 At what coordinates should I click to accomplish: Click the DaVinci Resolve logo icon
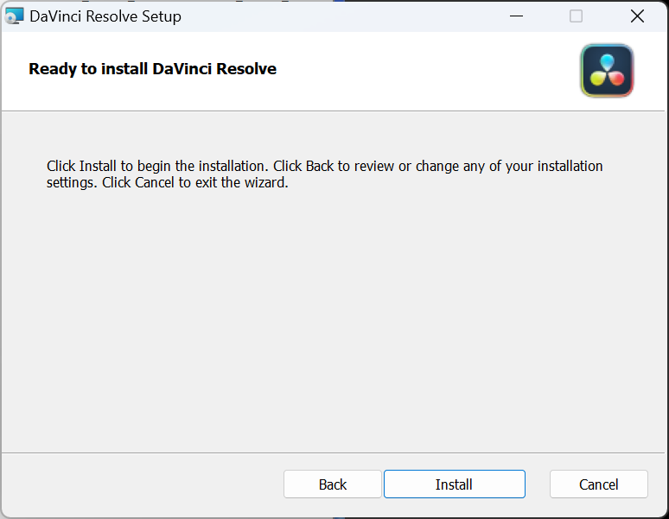point(607,71)
